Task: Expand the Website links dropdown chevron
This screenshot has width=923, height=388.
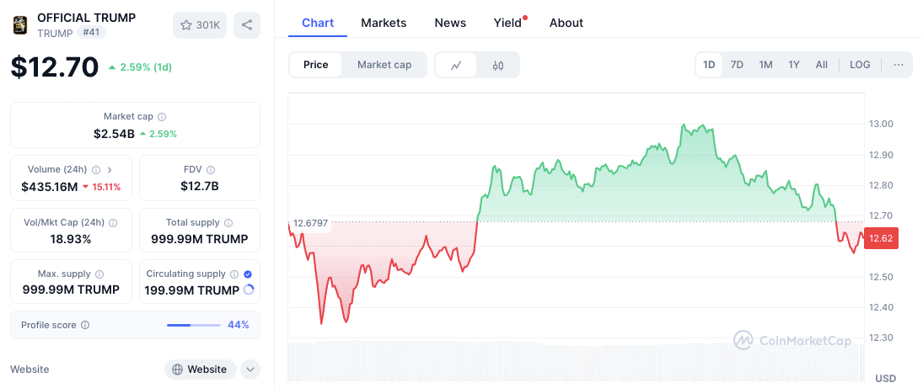Action: pyautogui.click(x=250, y=369)
